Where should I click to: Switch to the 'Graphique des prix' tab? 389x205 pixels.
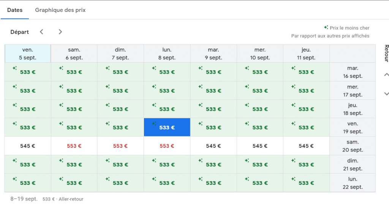tap(60, 10)
